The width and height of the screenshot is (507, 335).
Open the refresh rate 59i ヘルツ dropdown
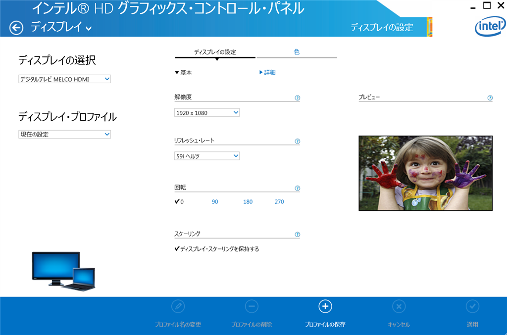[207, 156]
